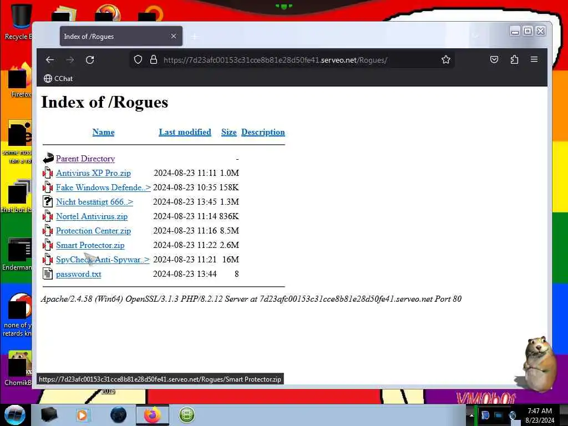Viewport: 568px width, 426px height.
Task: Select the Index of /Rogues tab
Action: pos(121,36)
